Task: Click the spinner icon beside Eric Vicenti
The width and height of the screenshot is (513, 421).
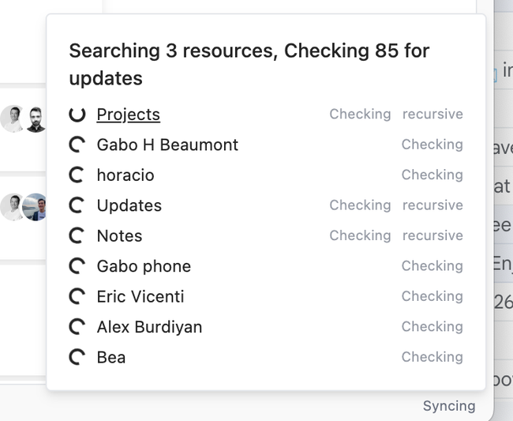Action: click(x=77, y=296)
